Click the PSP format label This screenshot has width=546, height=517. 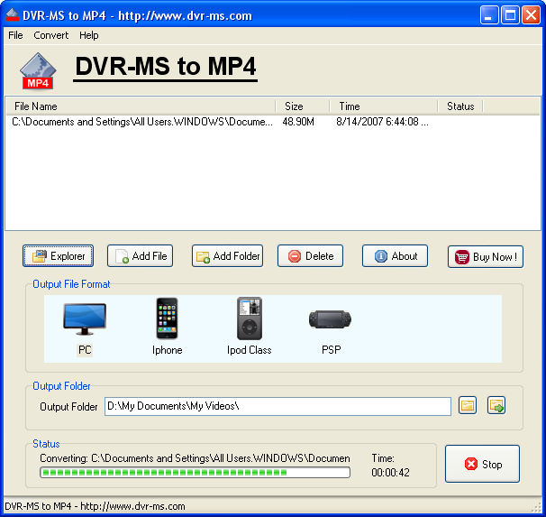[x=332, y=350]
